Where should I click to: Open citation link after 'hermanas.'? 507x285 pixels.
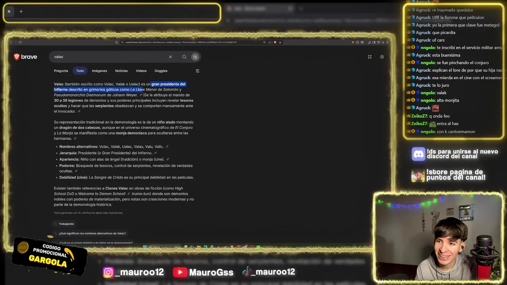point(75,139)
